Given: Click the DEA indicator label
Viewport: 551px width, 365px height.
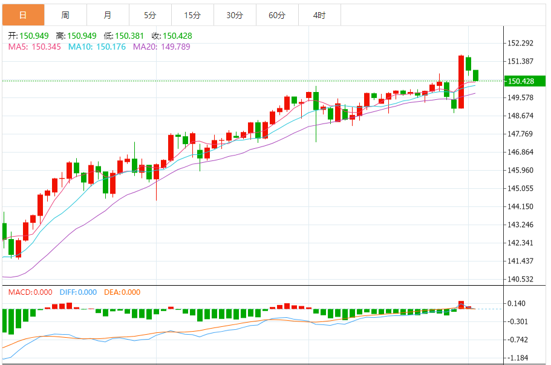Looking at the screenshot, I should [x=122, y=292].
